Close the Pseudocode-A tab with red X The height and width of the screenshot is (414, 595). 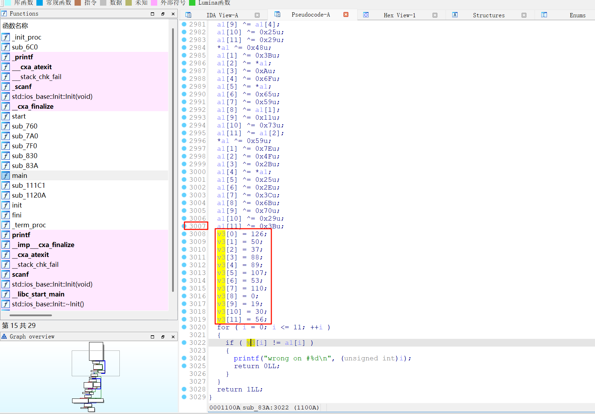point(346,14)
